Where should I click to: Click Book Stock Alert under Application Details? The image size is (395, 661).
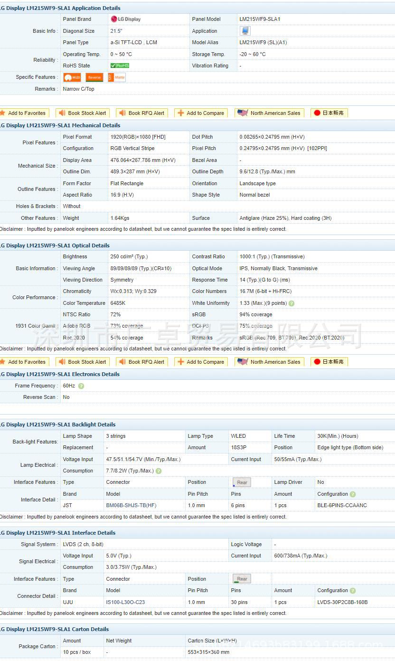(x=83, y=113)
